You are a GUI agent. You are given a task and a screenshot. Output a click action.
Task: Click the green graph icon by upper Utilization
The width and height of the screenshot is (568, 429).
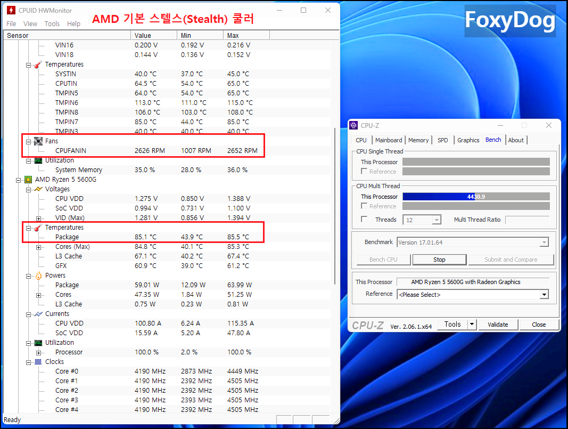[x=38, y=160]
